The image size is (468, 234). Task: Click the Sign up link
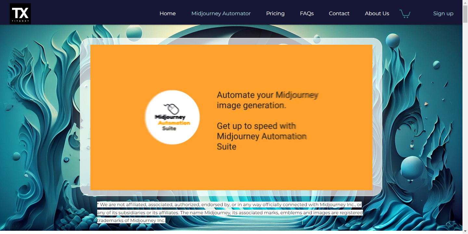click(443, 14)
